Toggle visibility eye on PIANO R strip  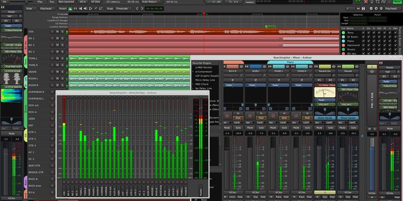click(x=311, y=67)
